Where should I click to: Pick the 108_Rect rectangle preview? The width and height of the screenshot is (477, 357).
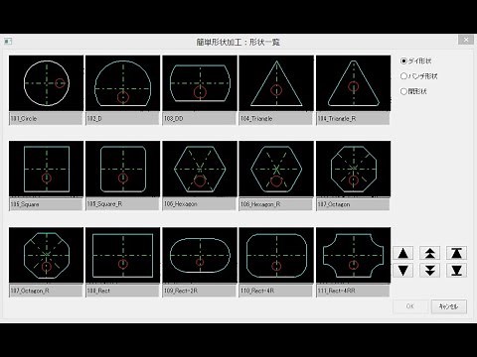(122, 255)
